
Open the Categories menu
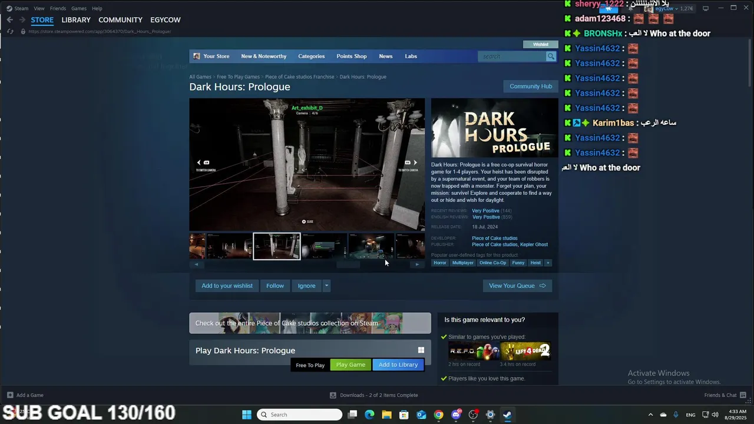pyautogui.click(x=311, y=57)
